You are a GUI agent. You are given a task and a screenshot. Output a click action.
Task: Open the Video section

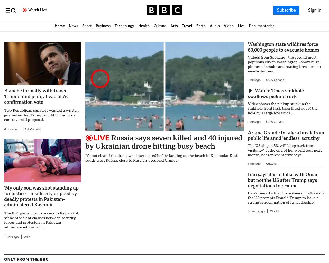tap(229, 26)
